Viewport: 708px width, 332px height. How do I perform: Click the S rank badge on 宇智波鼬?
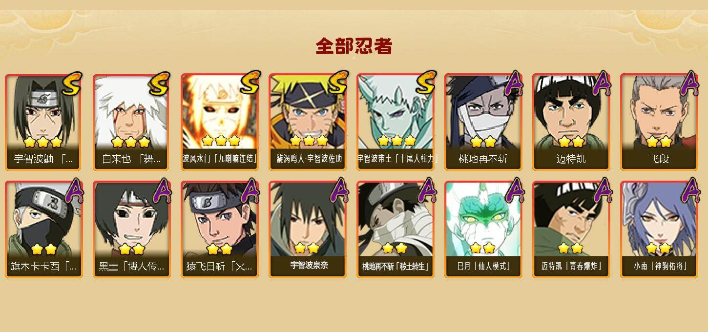click(x=72, y=83)
